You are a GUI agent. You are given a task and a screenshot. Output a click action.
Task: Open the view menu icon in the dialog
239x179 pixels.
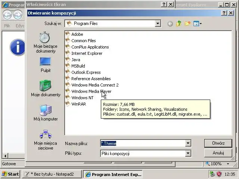(198, 23)
